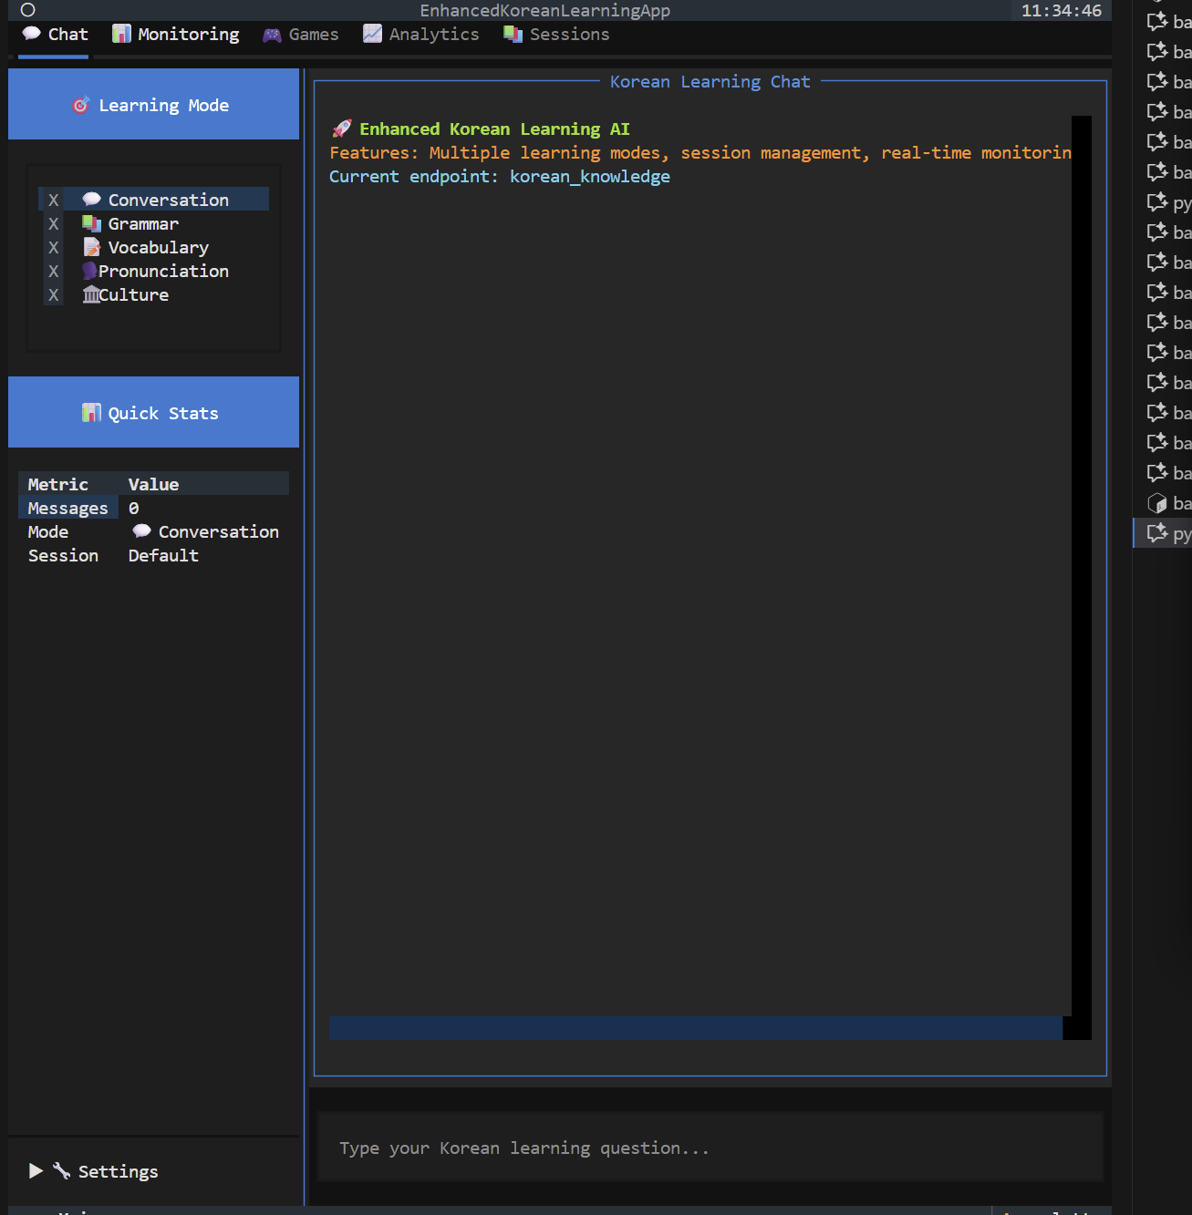1192x1215 pixels.
Task: Click the Metric column header
Action: point(58,484)
